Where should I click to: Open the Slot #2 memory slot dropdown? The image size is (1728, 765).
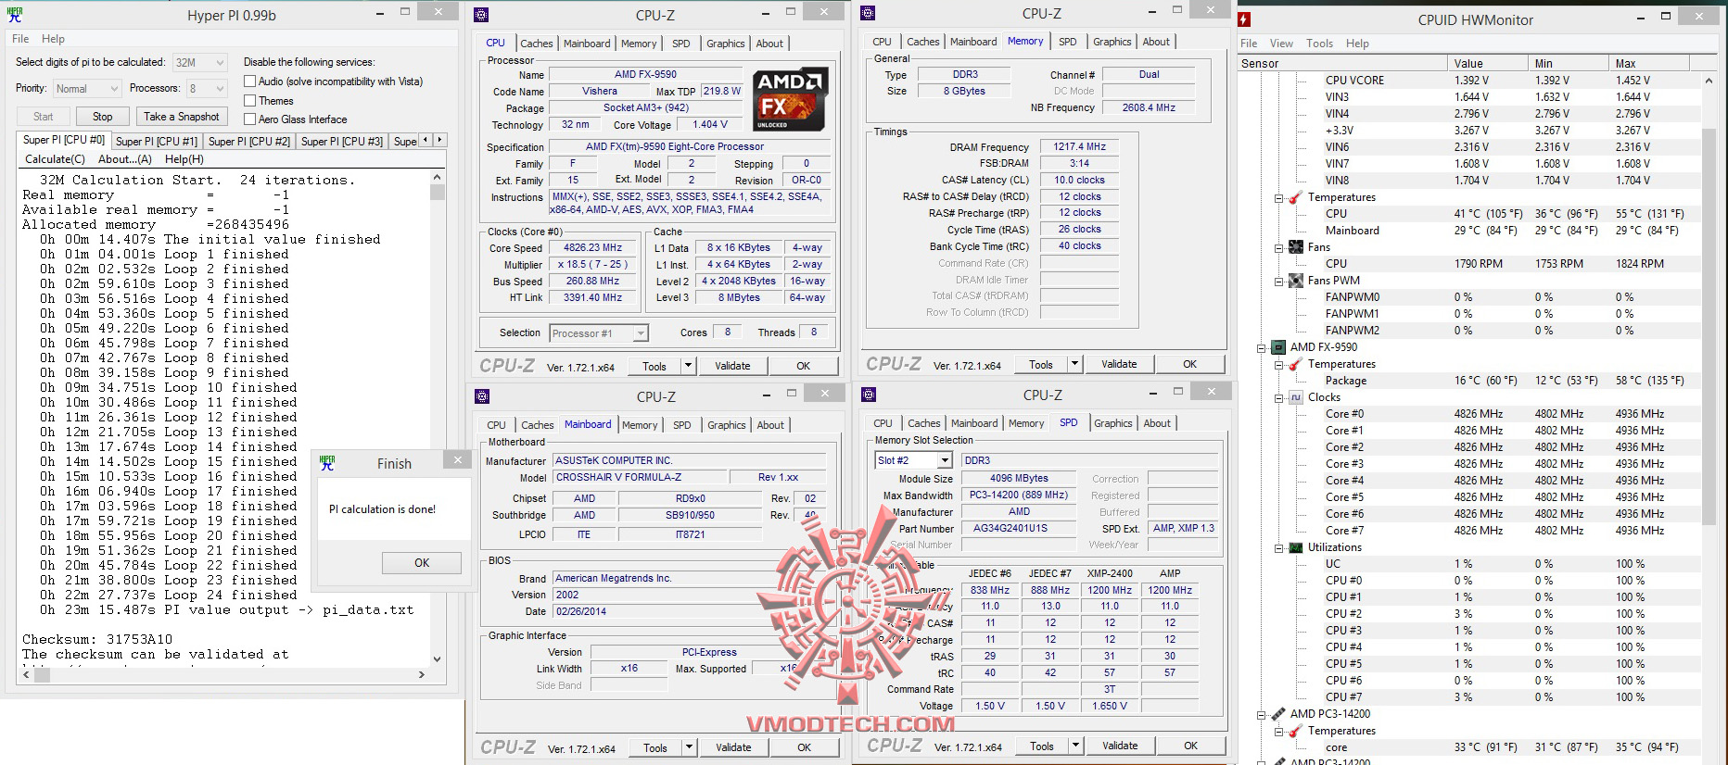(x=945, y=460)
